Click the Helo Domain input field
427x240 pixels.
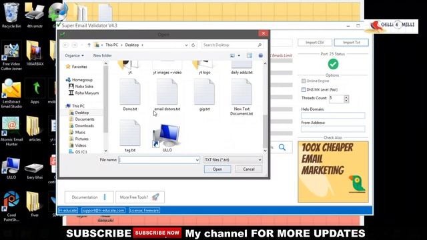333,115
